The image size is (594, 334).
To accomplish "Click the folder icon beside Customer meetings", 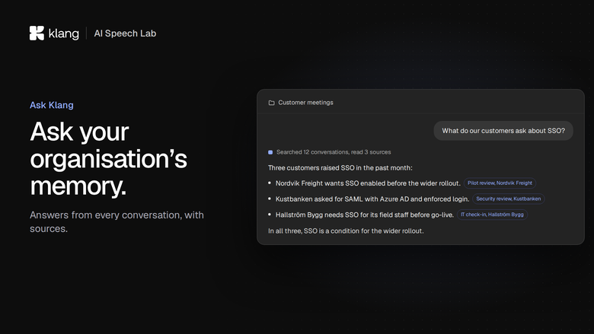I will (x=271, y=103).
